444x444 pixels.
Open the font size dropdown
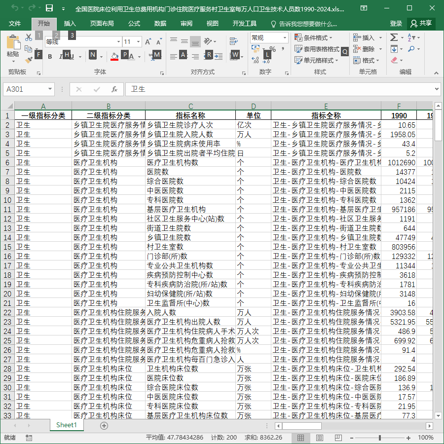139,42
